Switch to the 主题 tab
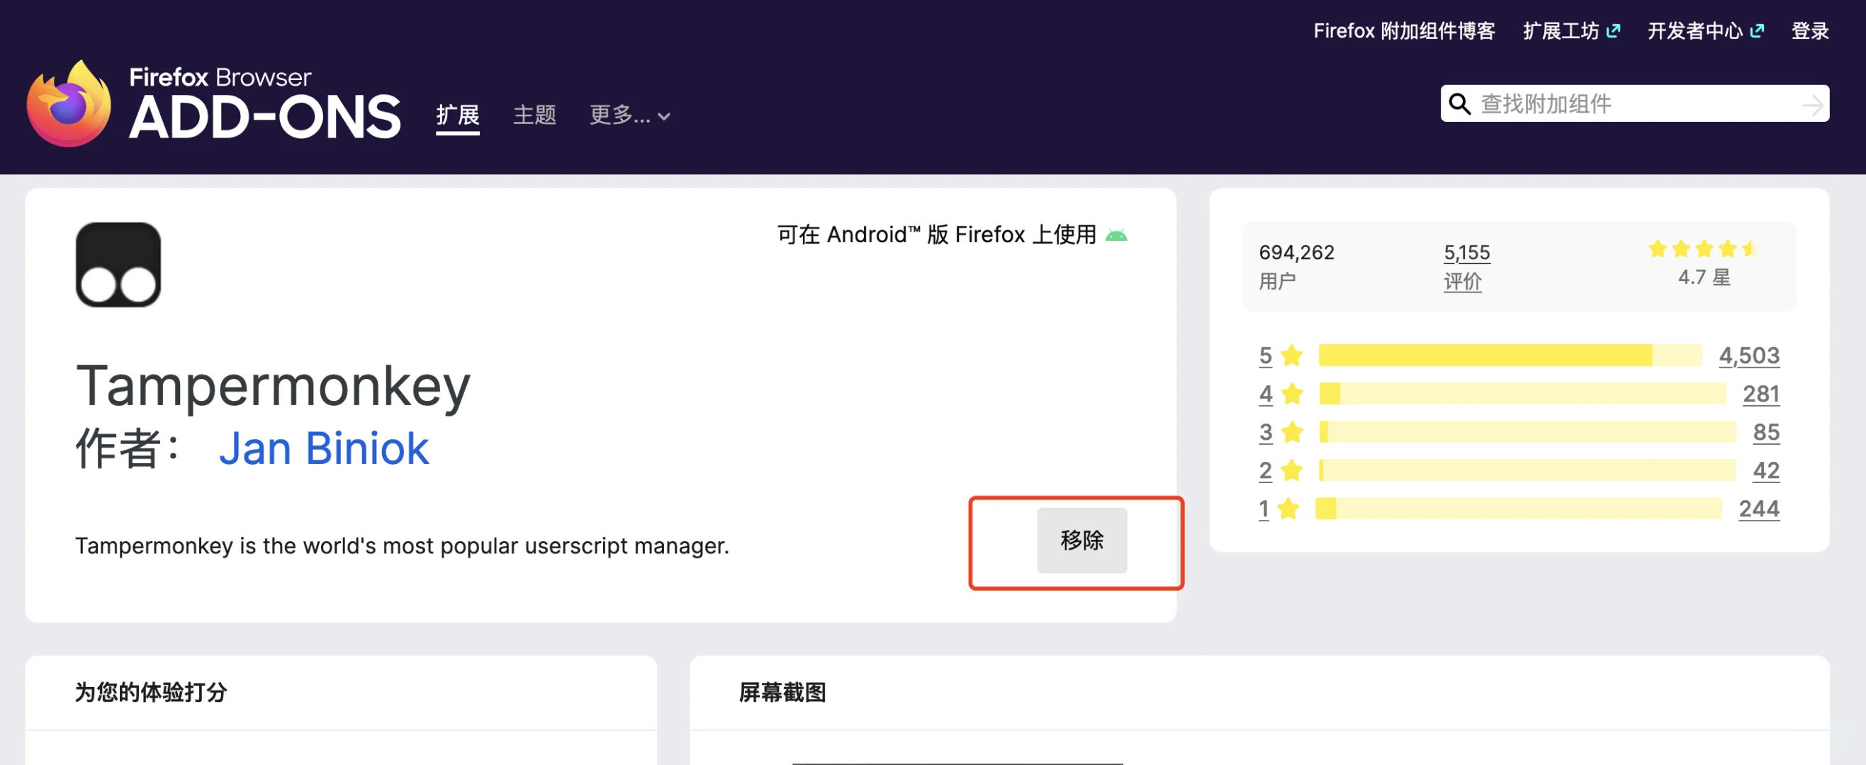Screen dimensions: 1866x765 534,115
